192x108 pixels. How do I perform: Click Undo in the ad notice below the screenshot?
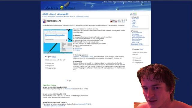[54, 57]
